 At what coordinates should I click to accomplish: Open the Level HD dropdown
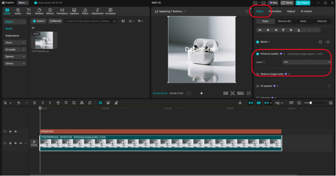coord(306,62)
